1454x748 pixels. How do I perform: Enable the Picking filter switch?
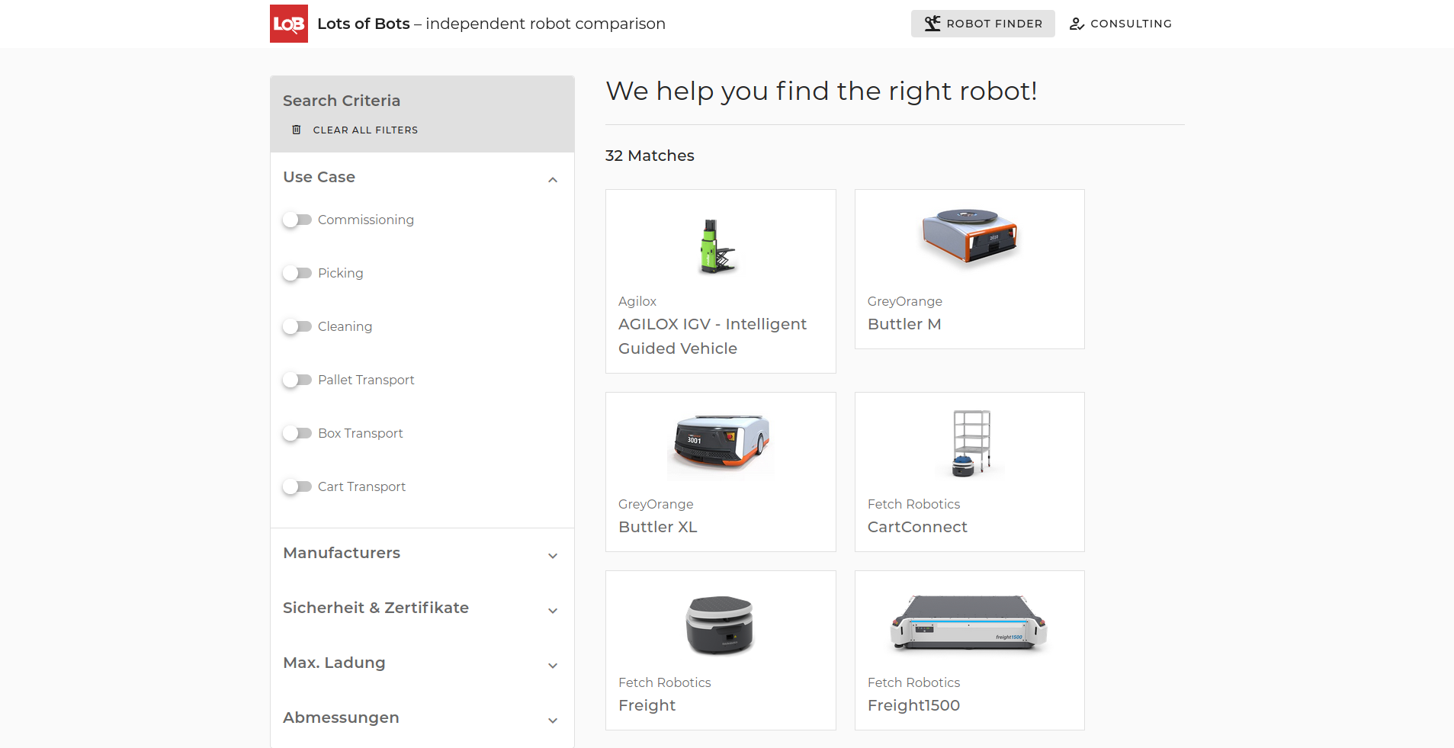(297, 273)
